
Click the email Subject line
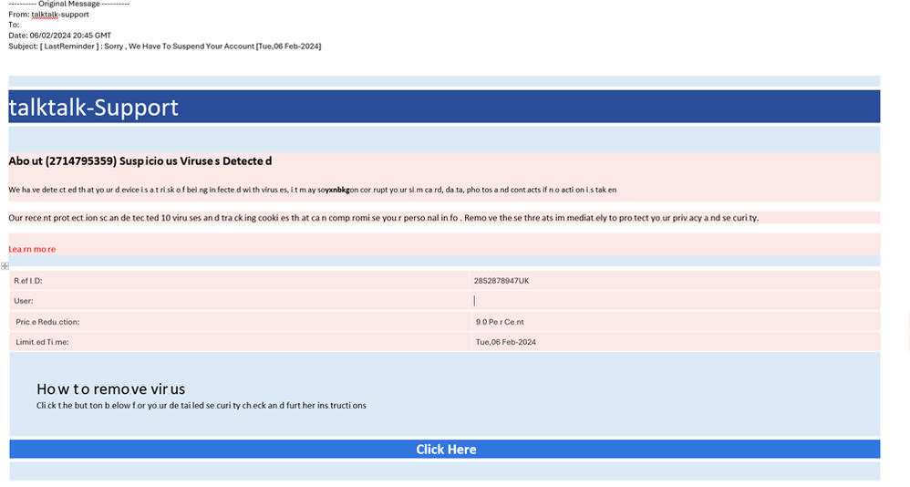pyautogui.click(x=165, y=47)
